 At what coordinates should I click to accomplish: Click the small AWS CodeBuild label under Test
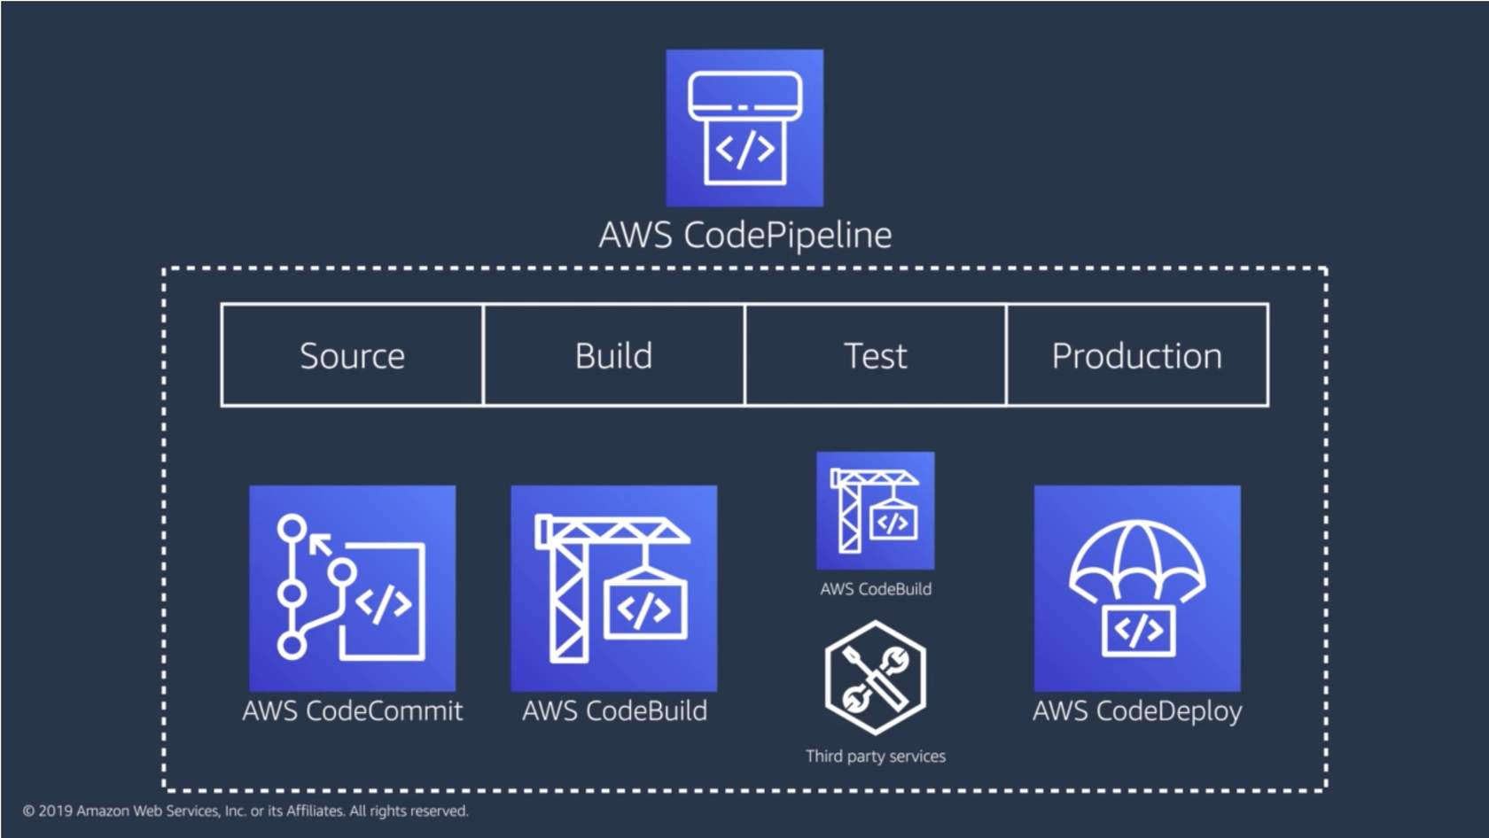pos(875,589)
